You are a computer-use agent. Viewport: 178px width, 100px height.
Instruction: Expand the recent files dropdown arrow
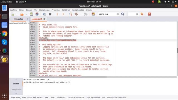(26, 14)
